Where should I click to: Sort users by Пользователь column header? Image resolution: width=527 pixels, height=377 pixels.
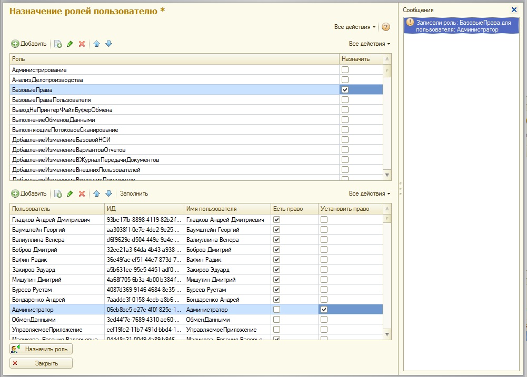pos(57,209)
